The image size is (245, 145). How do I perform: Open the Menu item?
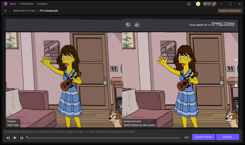point(13,4)
